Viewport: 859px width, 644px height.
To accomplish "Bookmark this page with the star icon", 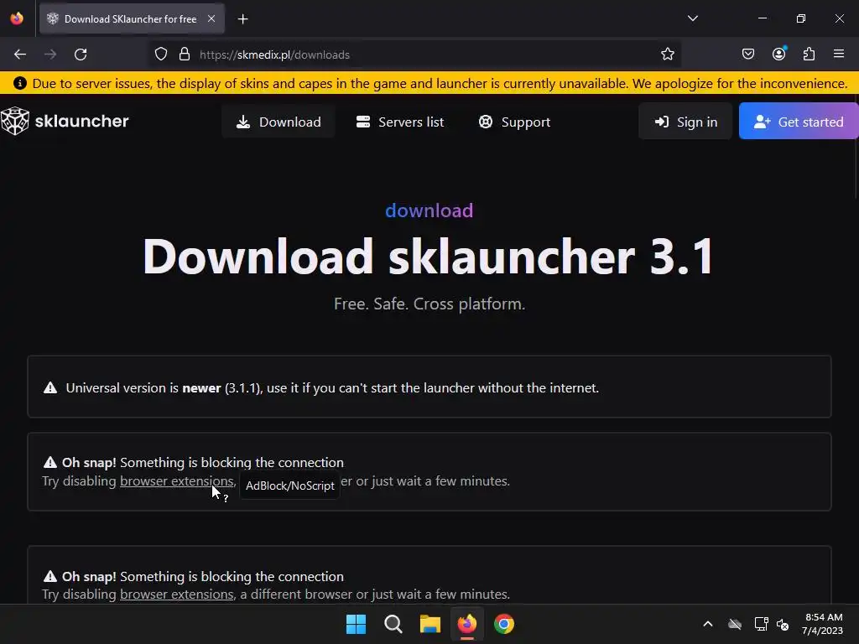I will coord(667,55).
